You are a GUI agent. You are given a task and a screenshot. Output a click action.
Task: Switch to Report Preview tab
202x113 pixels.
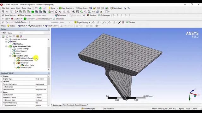[80, 105]
